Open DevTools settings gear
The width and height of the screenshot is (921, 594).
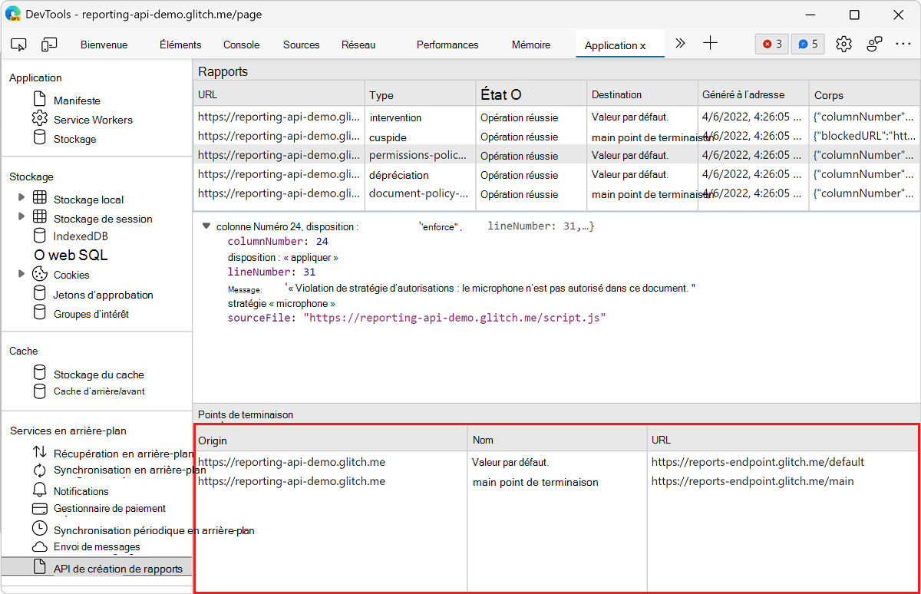click(x=843, y=44)
